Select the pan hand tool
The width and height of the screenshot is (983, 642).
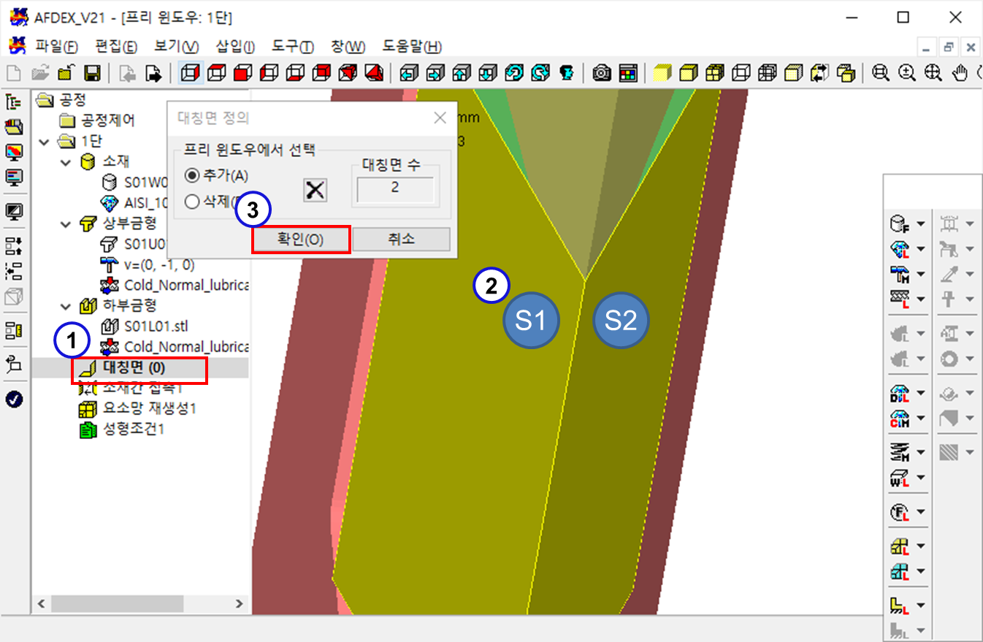click(x=960, y=73)
